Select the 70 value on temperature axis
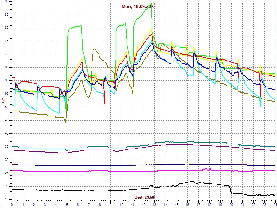The height and width of the screenshot is (208, 277). point(7,54)
